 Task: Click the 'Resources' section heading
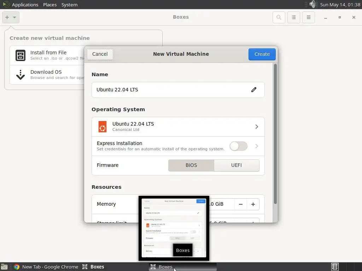(106, 187)
